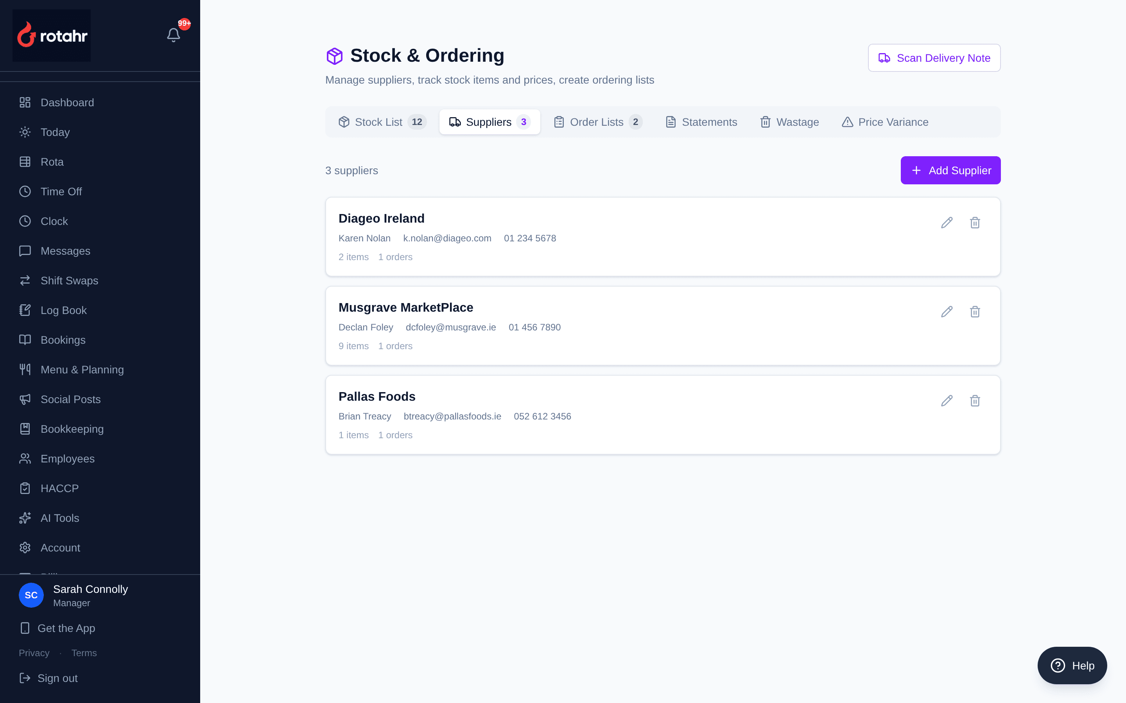Go to the Statements tab
The image size is (1126, 703).
[x=701, y=122]
